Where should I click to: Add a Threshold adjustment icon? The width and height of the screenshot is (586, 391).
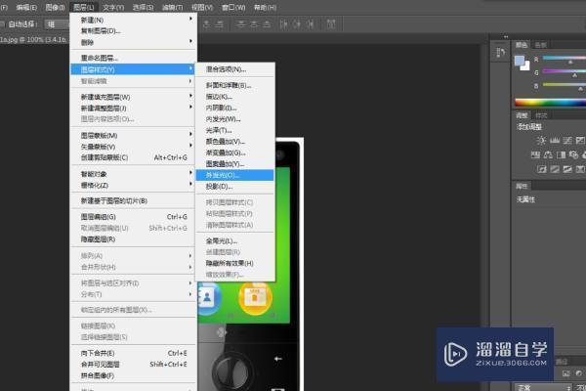point(567,169)
